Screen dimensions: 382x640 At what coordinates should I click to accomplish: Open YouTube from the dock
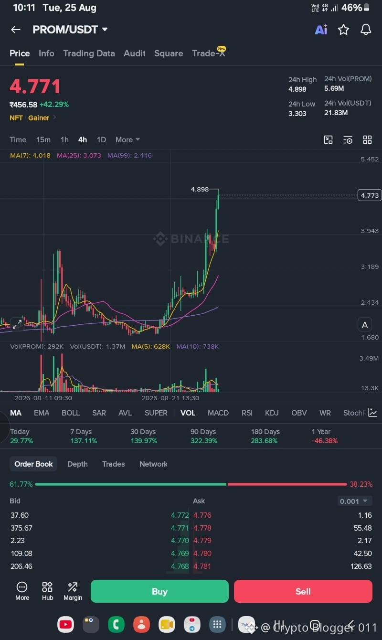65,624
